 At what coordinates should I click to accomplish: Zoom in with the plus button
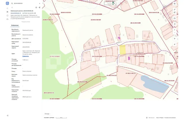click(x=175, y=30)
